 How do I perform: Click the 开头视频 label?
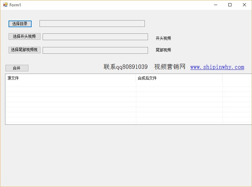click(x=163, y=38)
